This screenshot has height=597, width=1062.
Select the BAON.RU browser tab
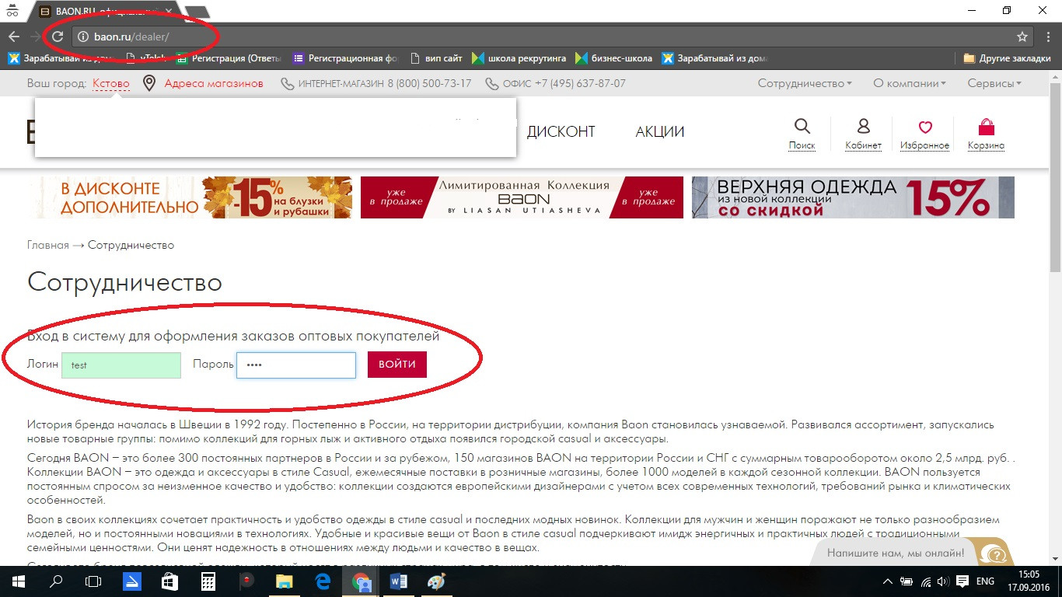point(105,12)
